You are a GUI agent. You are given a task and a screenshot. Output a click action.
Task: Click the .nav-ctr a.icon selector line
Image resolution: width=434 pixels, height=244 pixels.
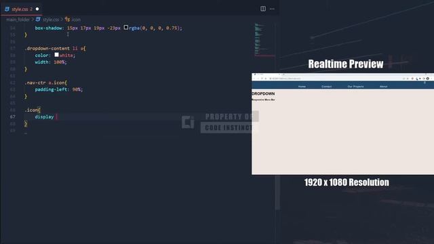[45, 83]
